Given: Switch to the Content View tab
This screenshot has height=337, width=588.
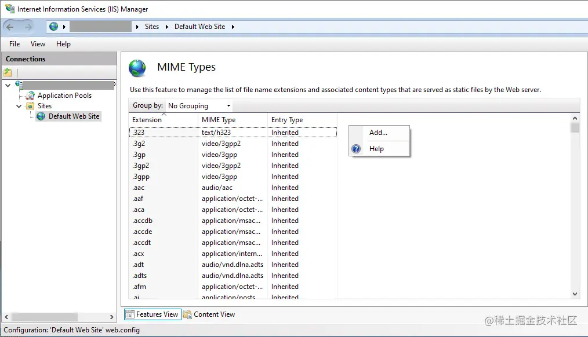Looking at the screenshot, I should tap(209, 314).
